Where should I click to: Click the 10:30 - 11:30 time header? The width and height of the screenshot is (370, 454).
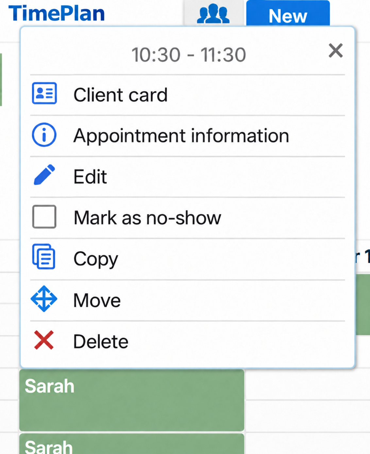189,55
